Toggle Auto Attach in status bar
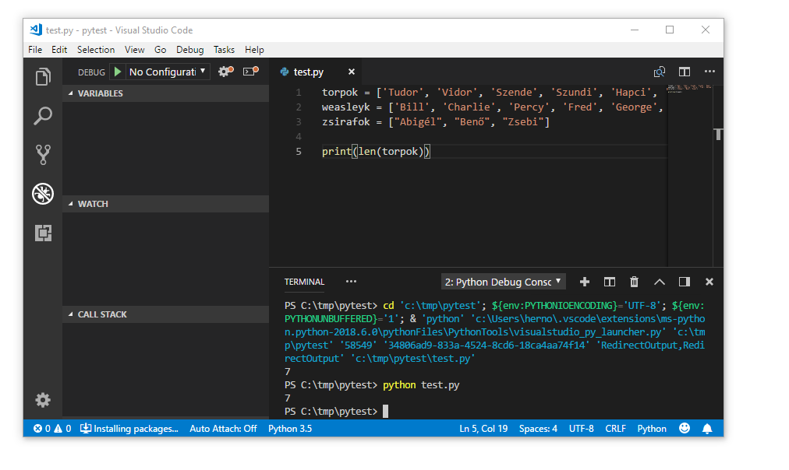Viewport: 789px width, 470px height. tap(223, 428)
